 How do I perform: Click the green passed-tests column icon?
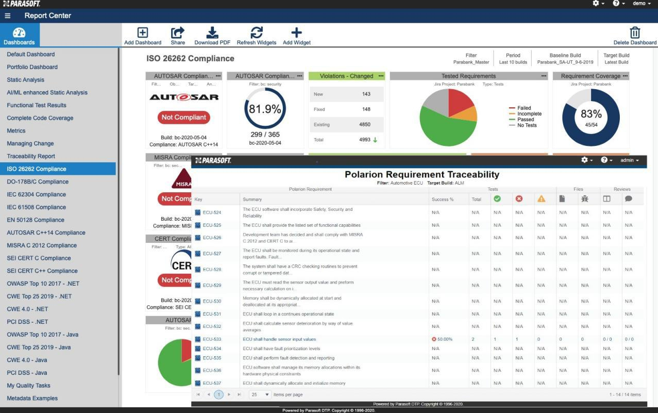pyautogui.click(x=497, y=199)
